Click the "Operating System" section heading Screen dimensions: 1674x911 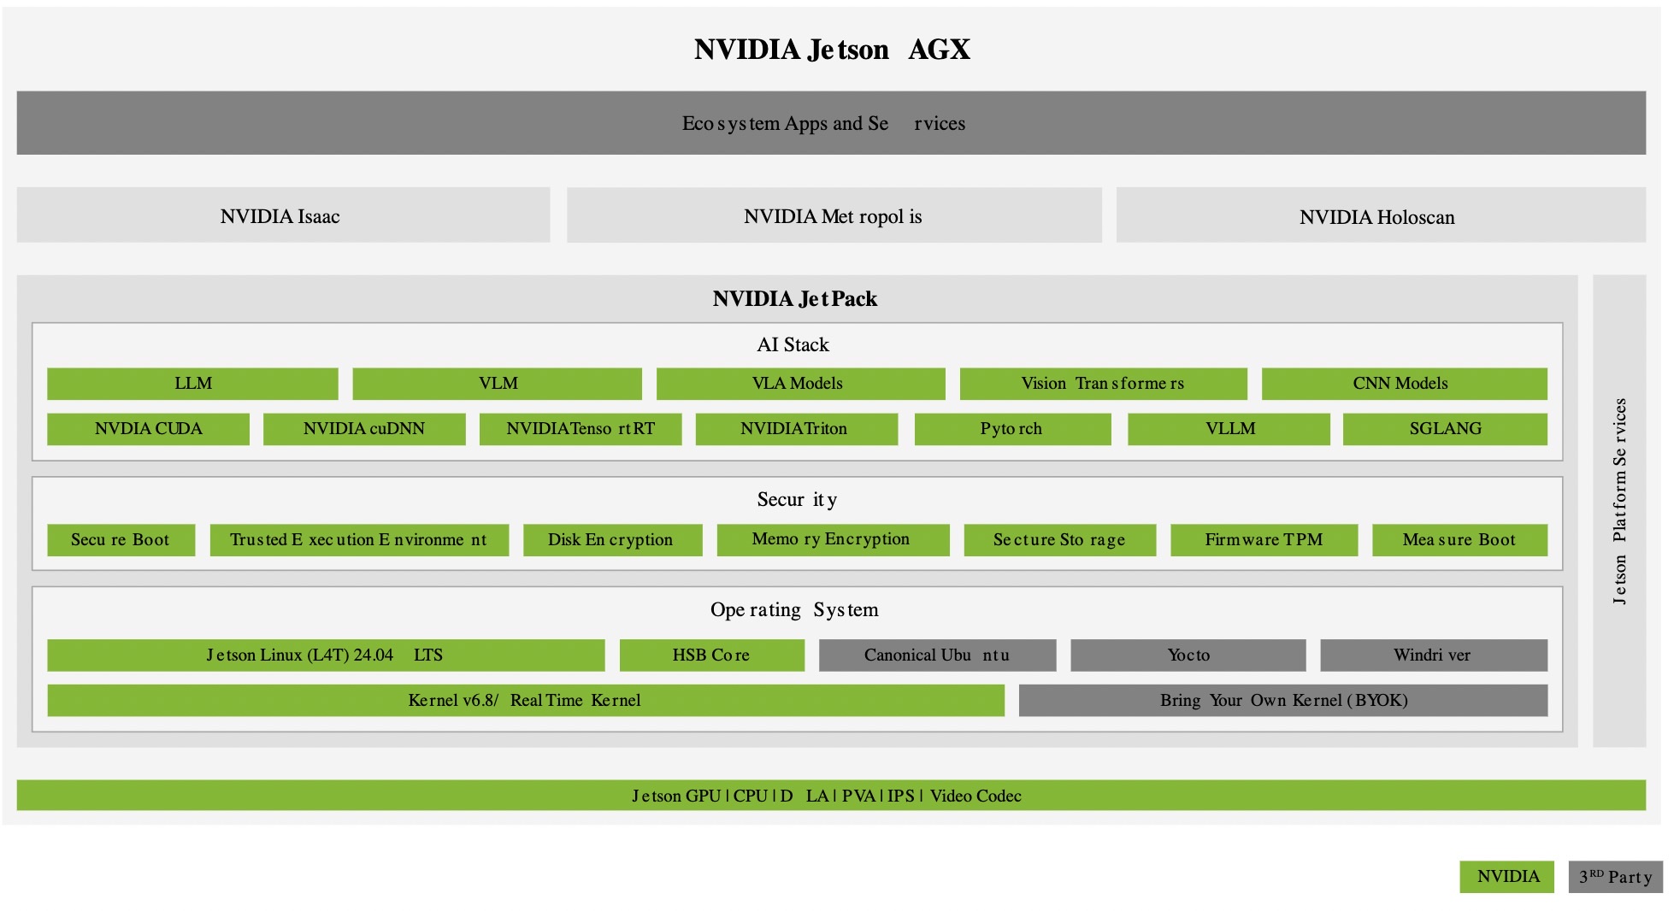click(x=794, y=609)
